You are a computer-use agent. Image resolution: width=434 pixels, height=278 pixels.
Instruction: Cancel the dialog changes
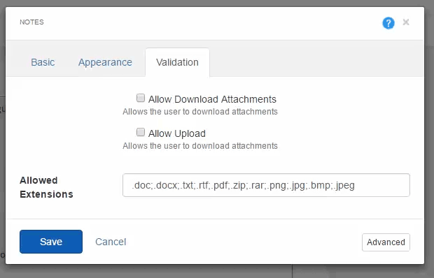[x=111, y=242]
